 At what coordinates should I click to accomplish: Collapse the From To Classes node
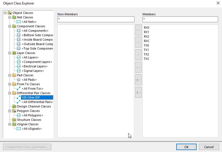click(10, 84)
